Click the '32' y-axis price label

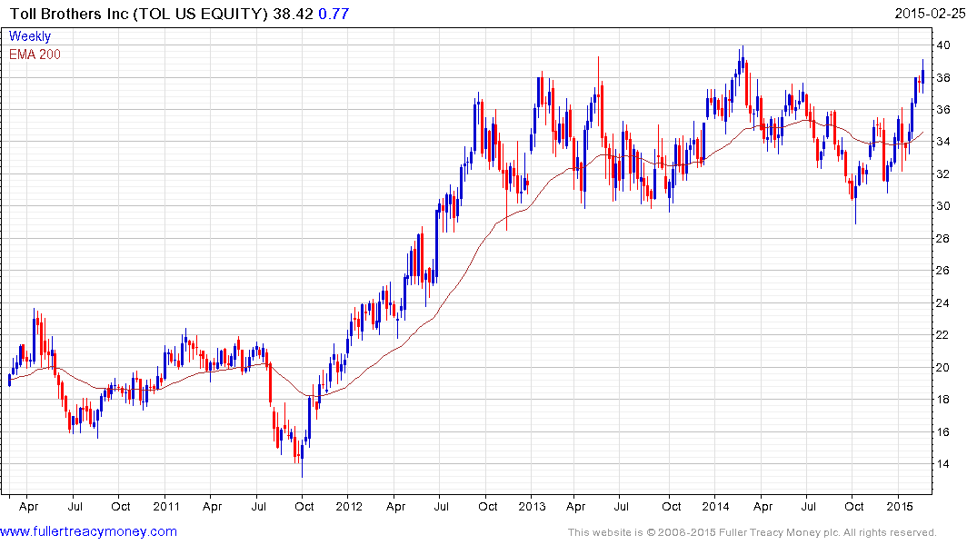(943, 173)
